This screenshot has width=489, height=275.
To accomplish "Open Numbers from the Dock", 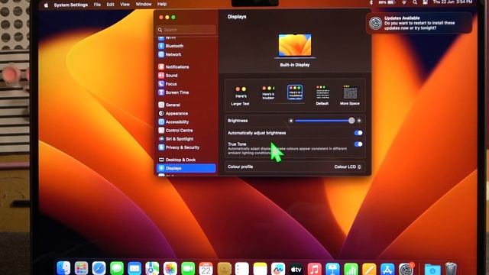I will point(351,268).
